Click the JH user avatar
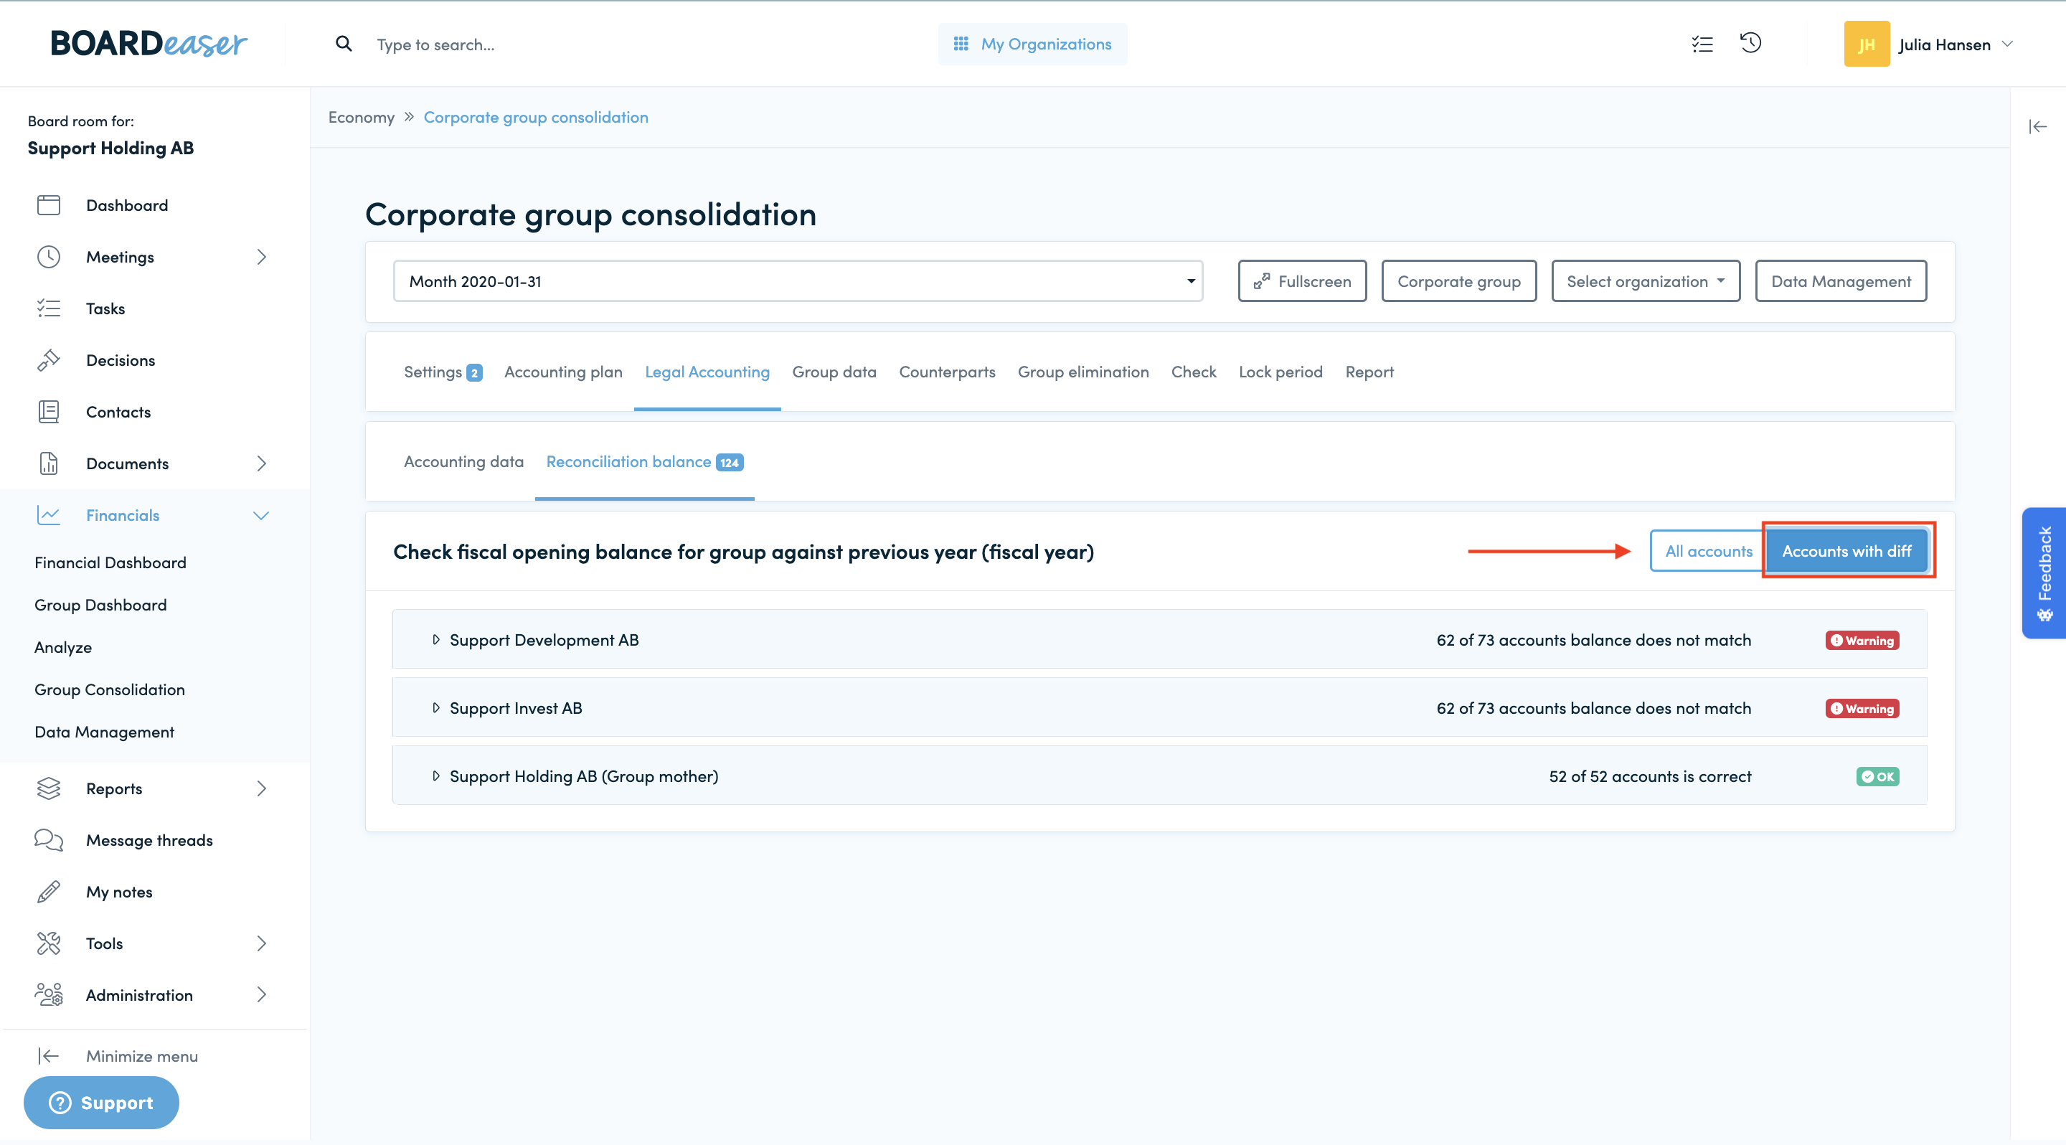Viewport: 2066px width, 1145px height. coord(1867,44)
